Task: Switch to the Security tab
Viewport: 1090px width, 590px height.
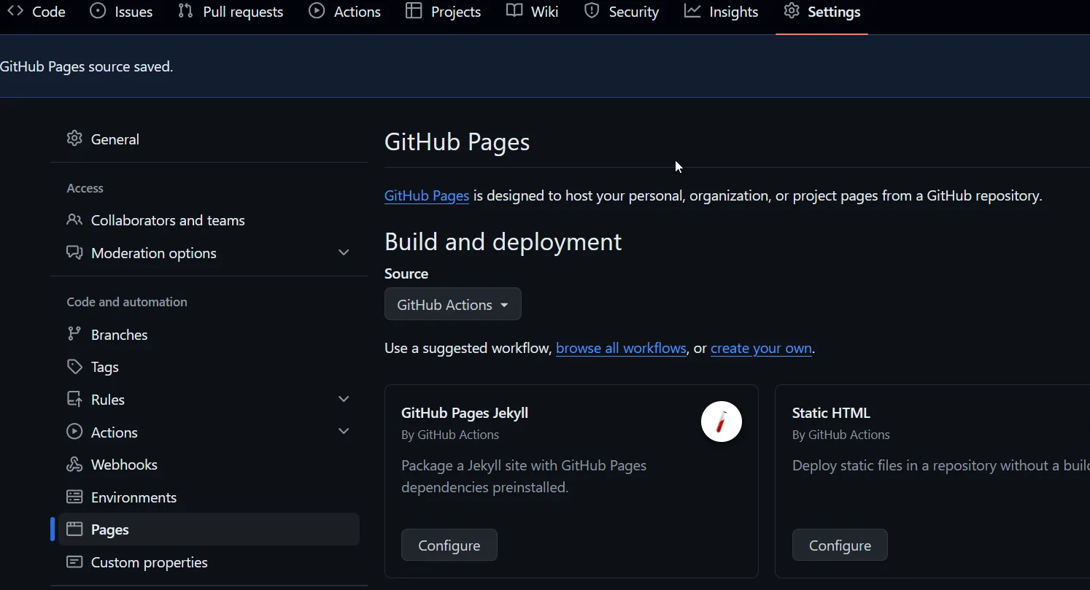Action: click(621, 11)
